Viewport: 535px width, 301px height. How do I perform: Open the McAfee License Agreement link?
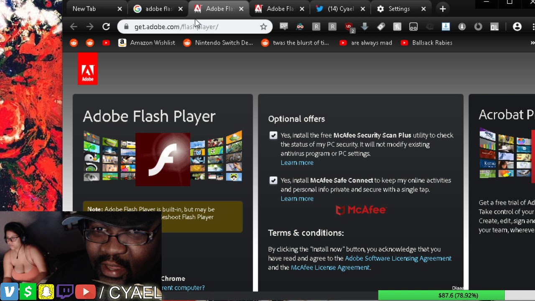[330, 268]
